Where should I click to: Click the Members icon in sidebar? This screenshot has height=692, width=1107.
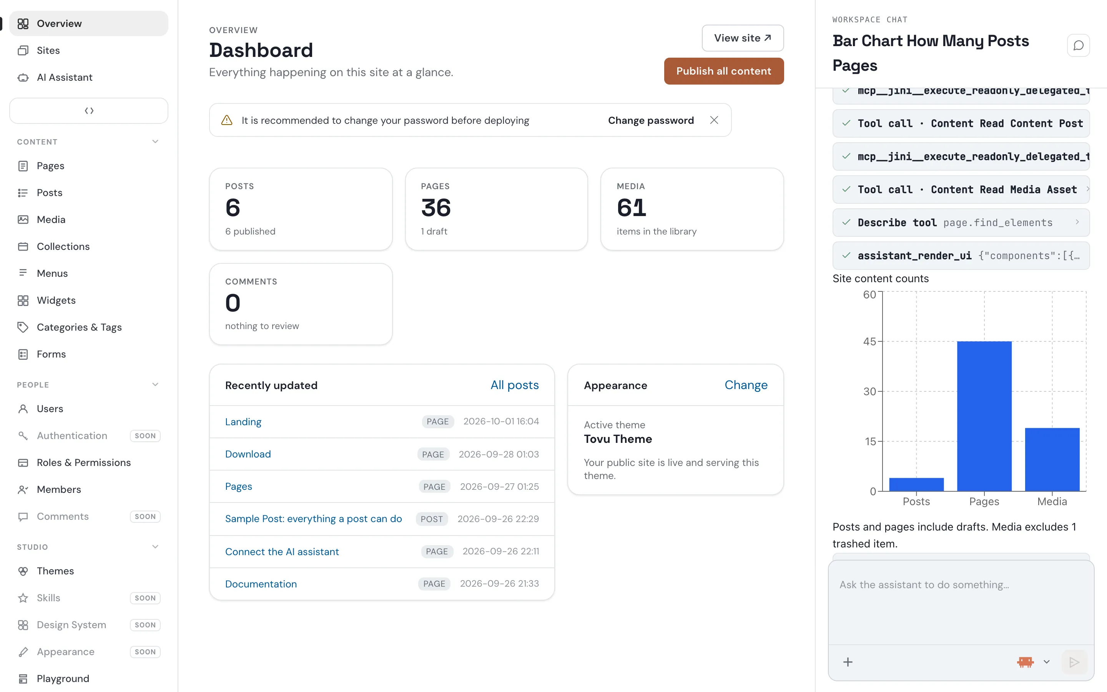click(x=23, y=490)
